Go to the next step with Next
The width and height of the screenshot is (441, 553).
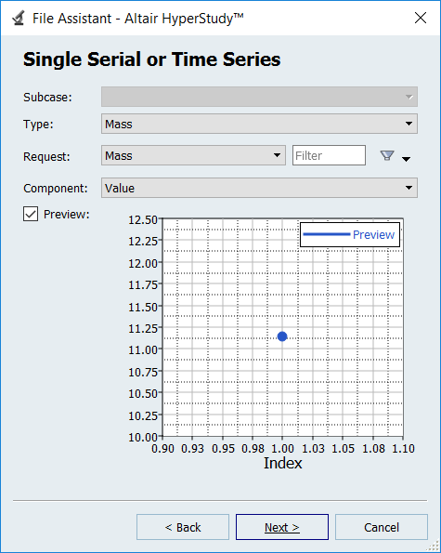tap(282, 527)
